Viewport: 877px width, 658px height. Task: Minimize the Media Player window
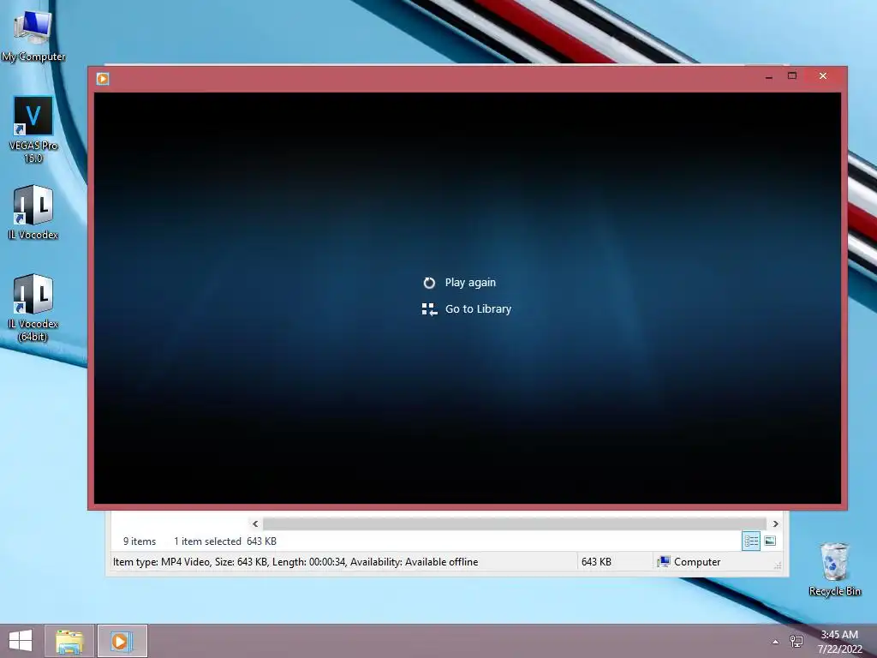[769, 76]
